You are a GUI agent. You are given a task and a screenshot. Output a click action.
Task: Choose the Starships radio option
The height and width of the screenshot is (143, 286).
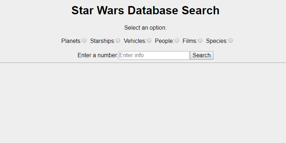(118, 40)
